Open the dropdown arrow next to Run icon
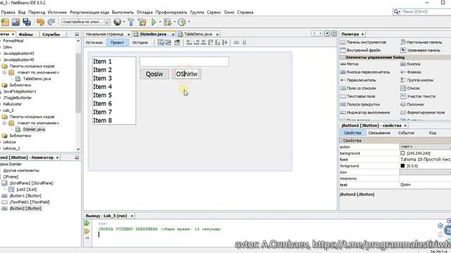 [160, 22]
